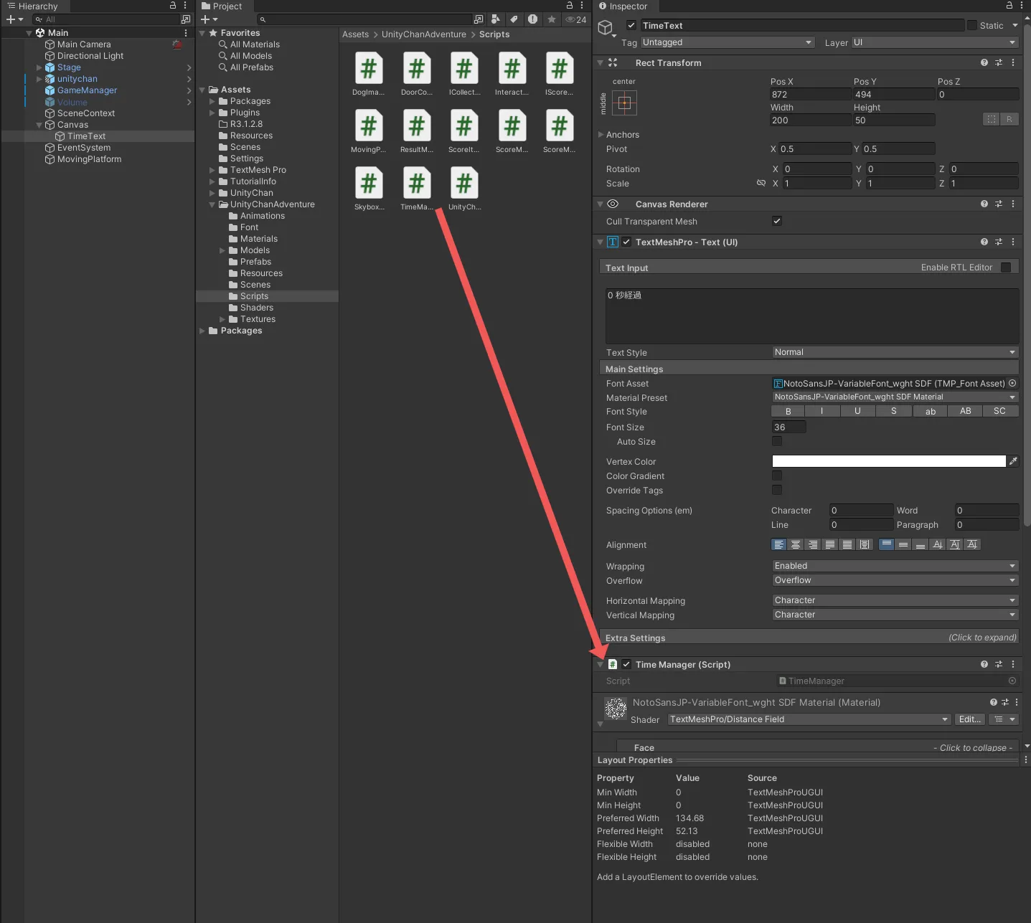
Task: Open the Tag dropdown showing Untagged
Action: click(727, 42)
